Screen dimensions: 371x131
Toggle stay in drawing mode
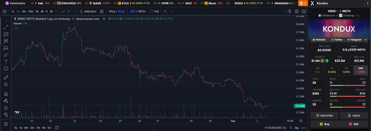coord(6,101)
